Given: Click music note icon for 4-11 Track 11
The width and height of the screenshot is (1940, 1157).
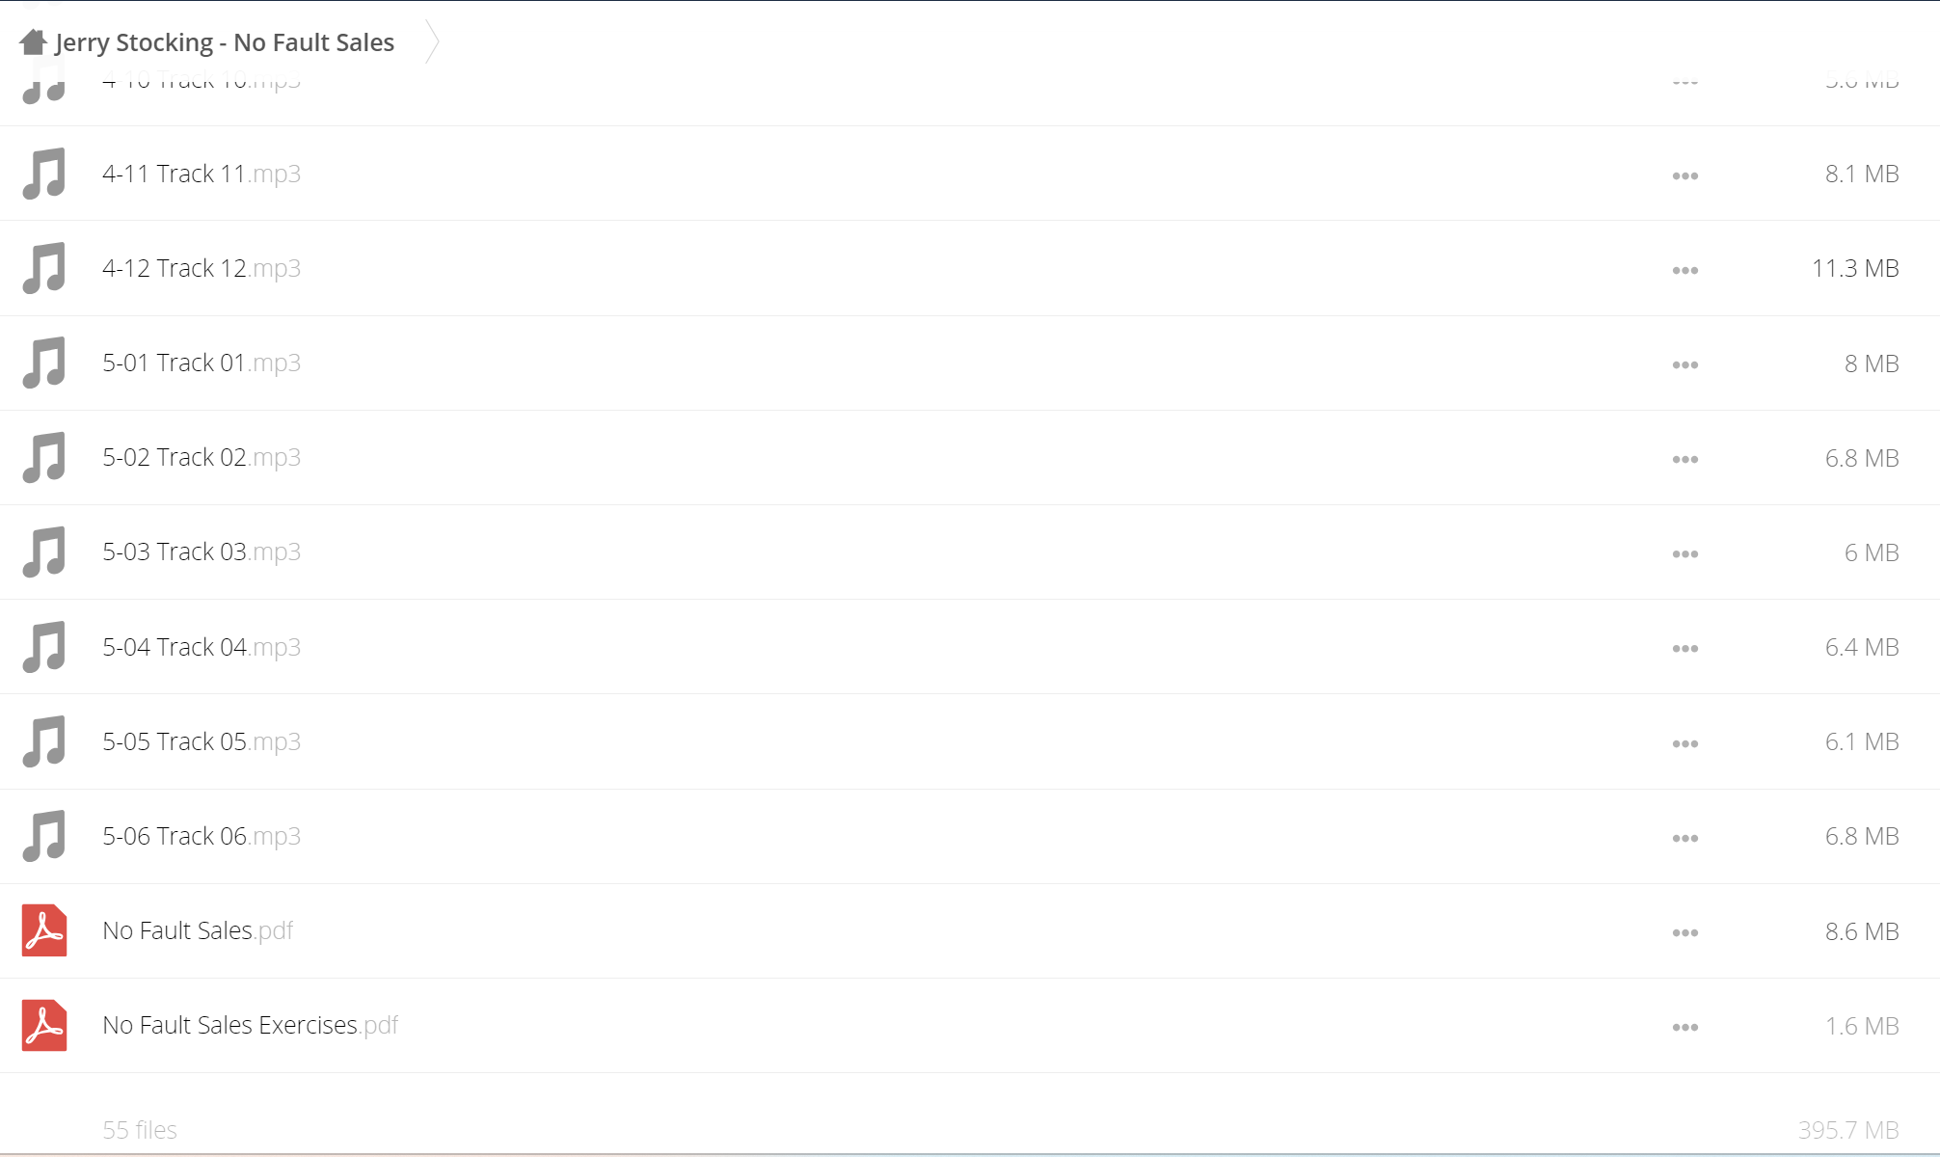Looking at the screenshot, I should (x=44, y=174).
